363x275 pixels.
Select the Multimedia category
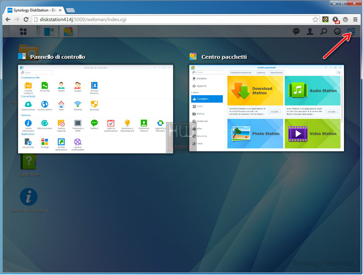(207, 121)
